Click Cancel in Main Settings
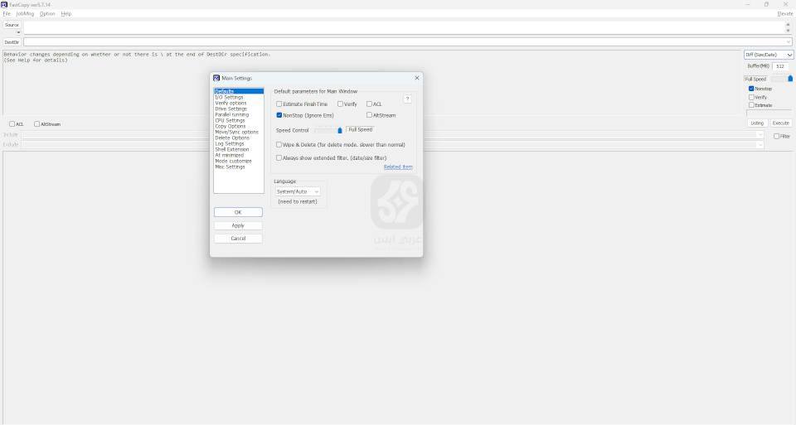The width and height of the screenshot is (796, 425). pos(238,239)
